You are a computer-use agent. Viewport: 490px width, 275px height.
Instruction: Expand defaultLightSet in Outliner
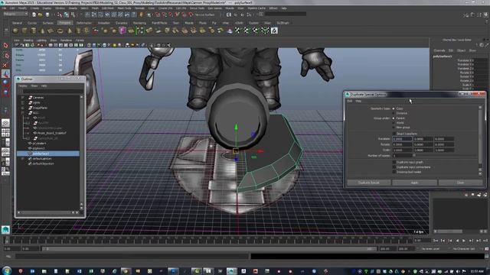coord(22,159)
